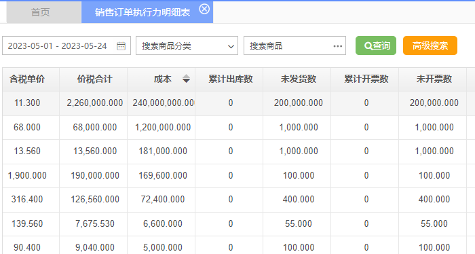
Task: Select cell 9,040.000 in 价税合计
Action: pos(94,246)
